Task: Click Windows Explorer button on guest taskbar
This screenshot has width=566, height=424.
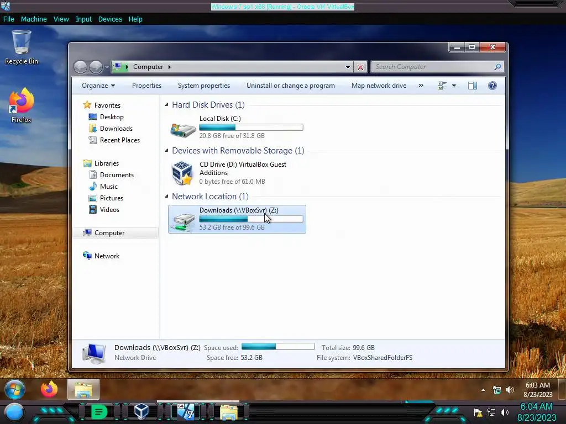Action: [x=83, y=389]
